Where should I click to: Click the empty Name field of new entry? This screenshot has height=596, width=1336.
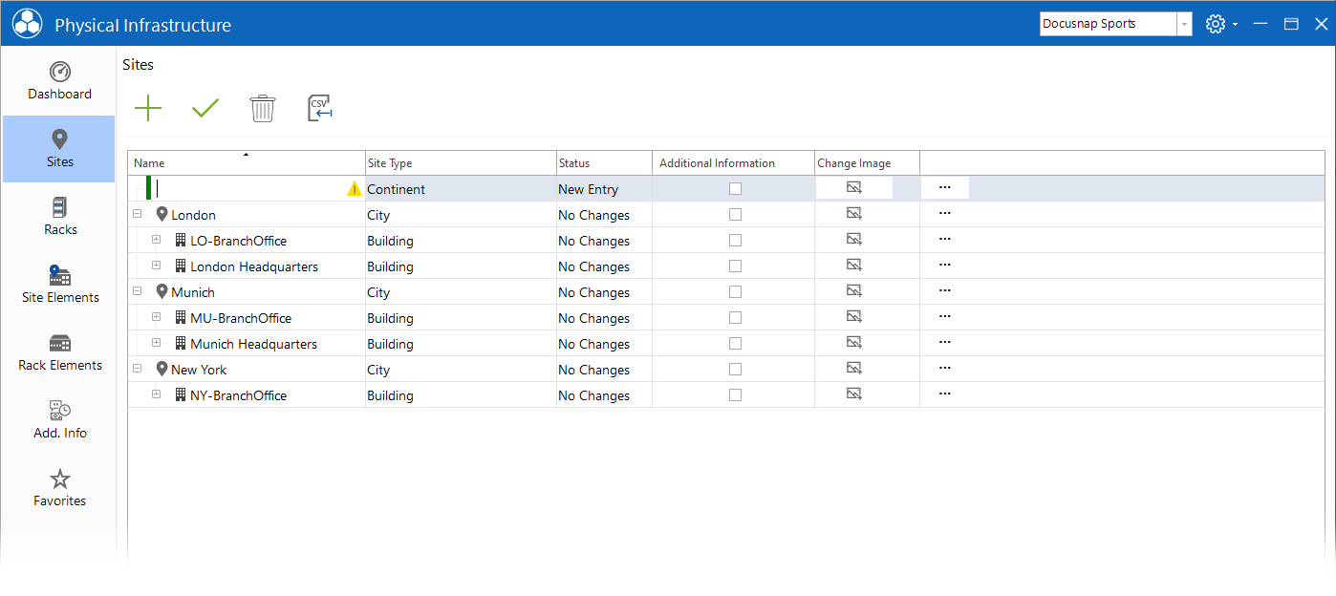[x=250, y=189]
